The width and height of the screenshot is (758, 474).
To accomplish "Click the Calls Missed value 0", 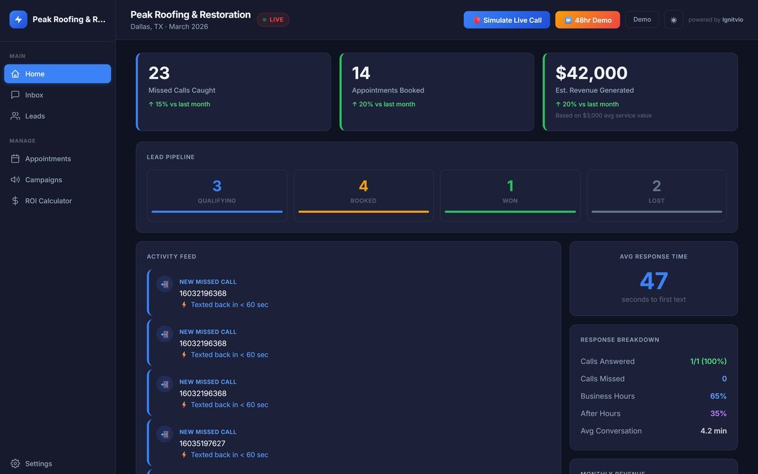I will pos(725,379).
